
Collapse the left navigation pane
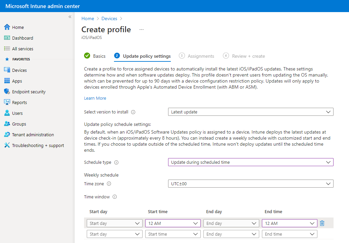pos(70,16)
